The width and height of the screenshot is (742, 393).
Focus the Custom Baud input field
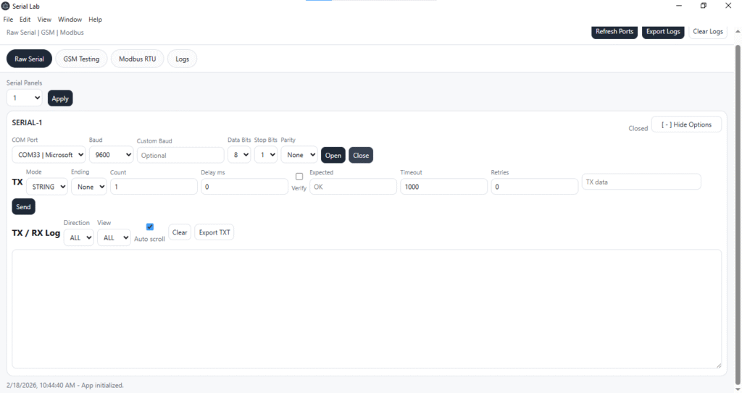pos(180,156)
